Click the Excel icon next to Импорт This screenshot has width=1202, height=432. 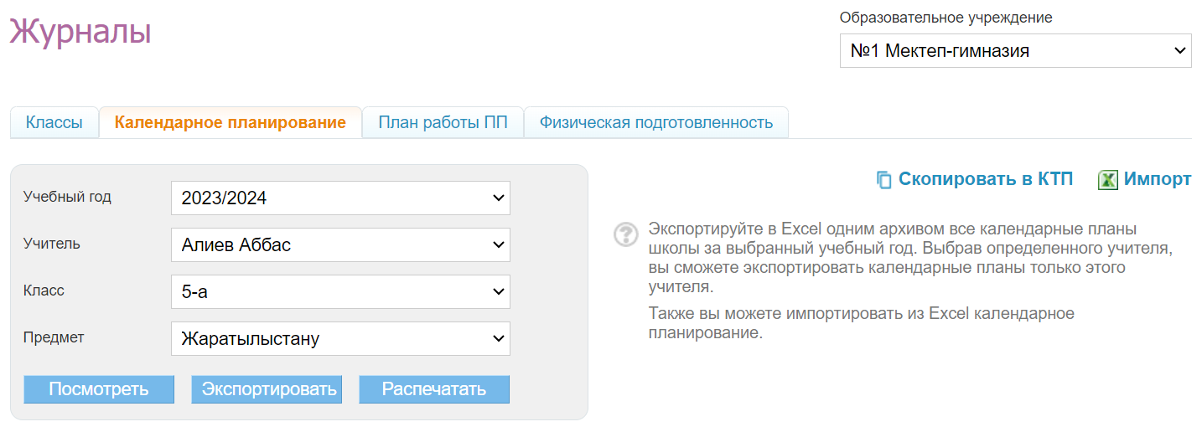point(1108,180)
